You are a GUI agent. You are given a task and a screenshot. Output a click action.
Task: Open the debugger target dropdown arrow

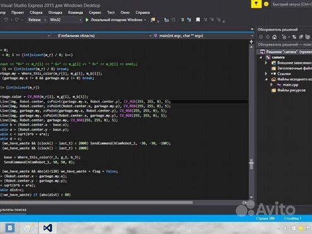(145, 20)
